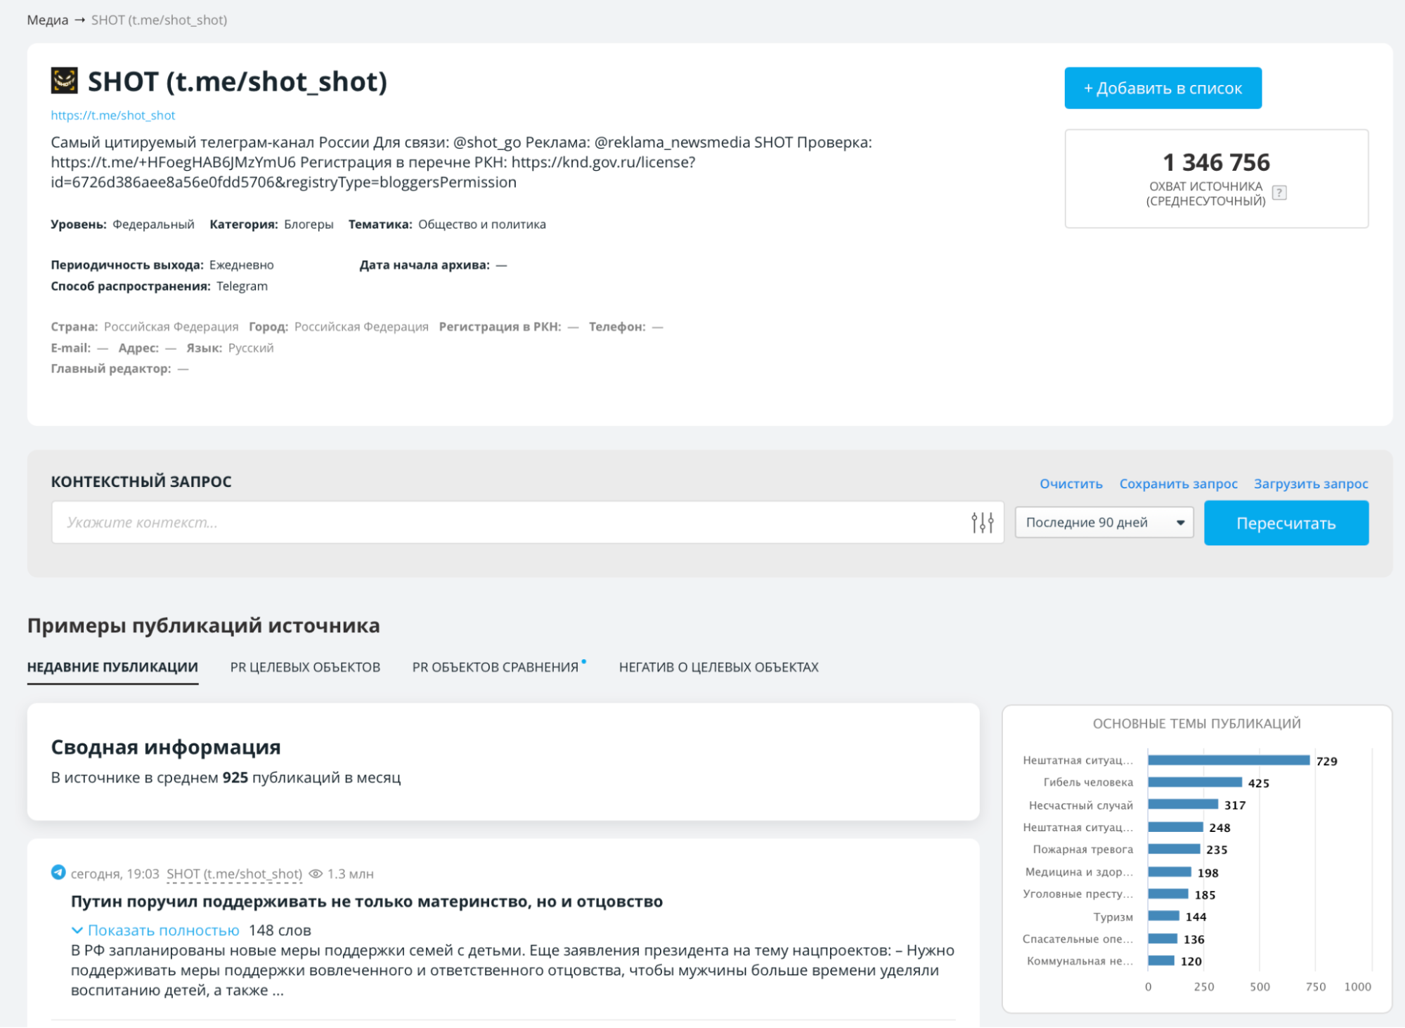The width and height of the screenshot is (1405, 1028).
Task: Open the https://t.me/shot_shot link
Action: point(112,115)
